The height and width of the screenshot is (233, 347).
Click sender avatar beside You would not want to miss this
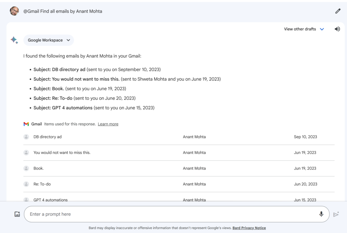pyautogui.click(x=26, y=153)
